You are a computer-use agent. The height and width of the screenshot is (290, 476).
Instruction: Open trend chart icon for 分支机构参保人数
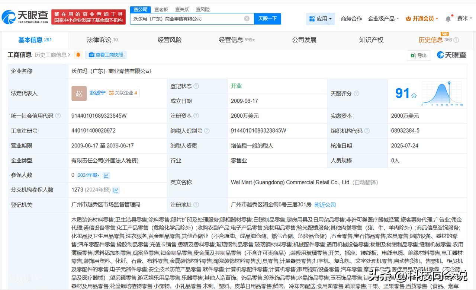[x=116, y=190]
